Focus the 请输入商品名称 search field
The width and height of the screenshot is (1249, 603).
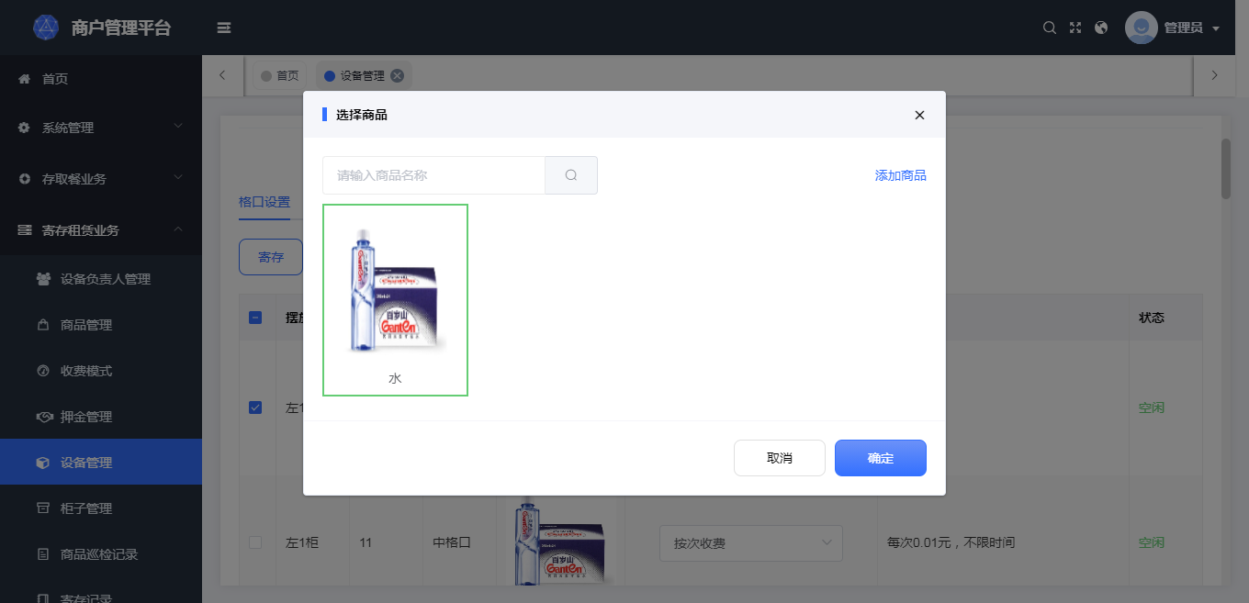coord(433,175)
